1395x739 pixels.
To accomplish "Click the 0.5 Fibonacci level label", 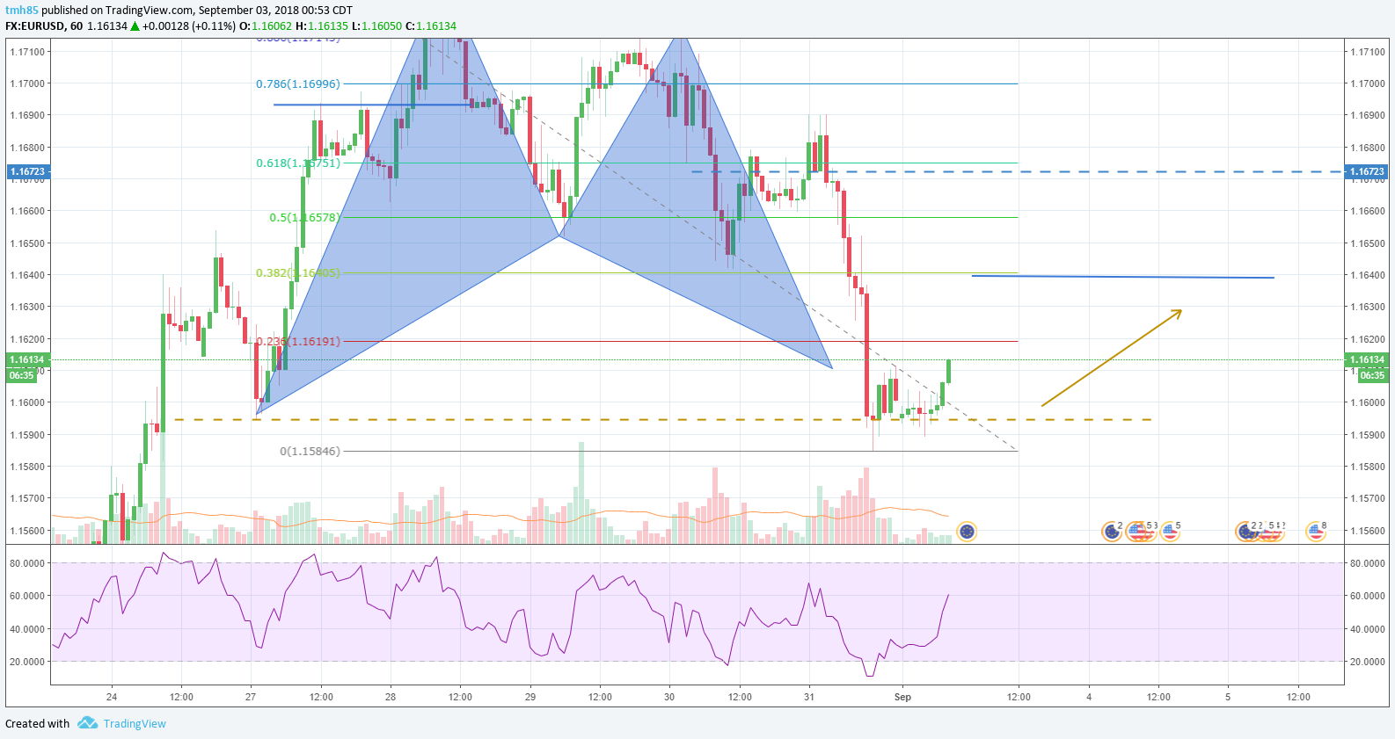I will (x=304, y=217).
